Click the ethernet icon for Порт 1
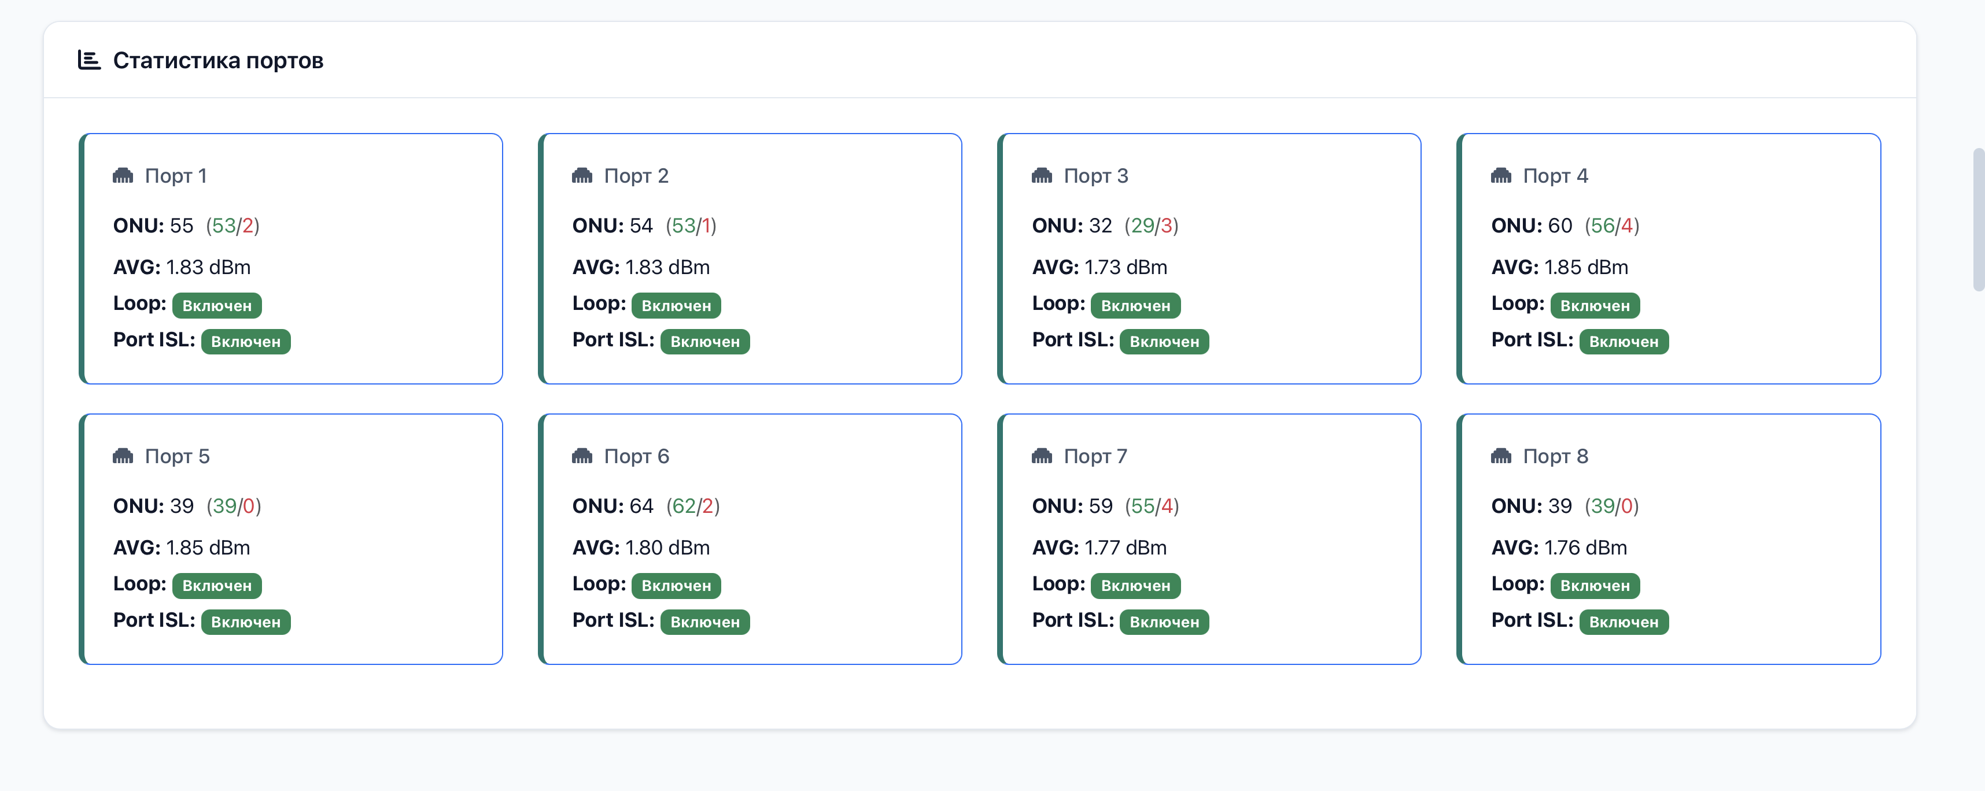The height and width of the screenshot is (791, 1985). coord(123,176)
